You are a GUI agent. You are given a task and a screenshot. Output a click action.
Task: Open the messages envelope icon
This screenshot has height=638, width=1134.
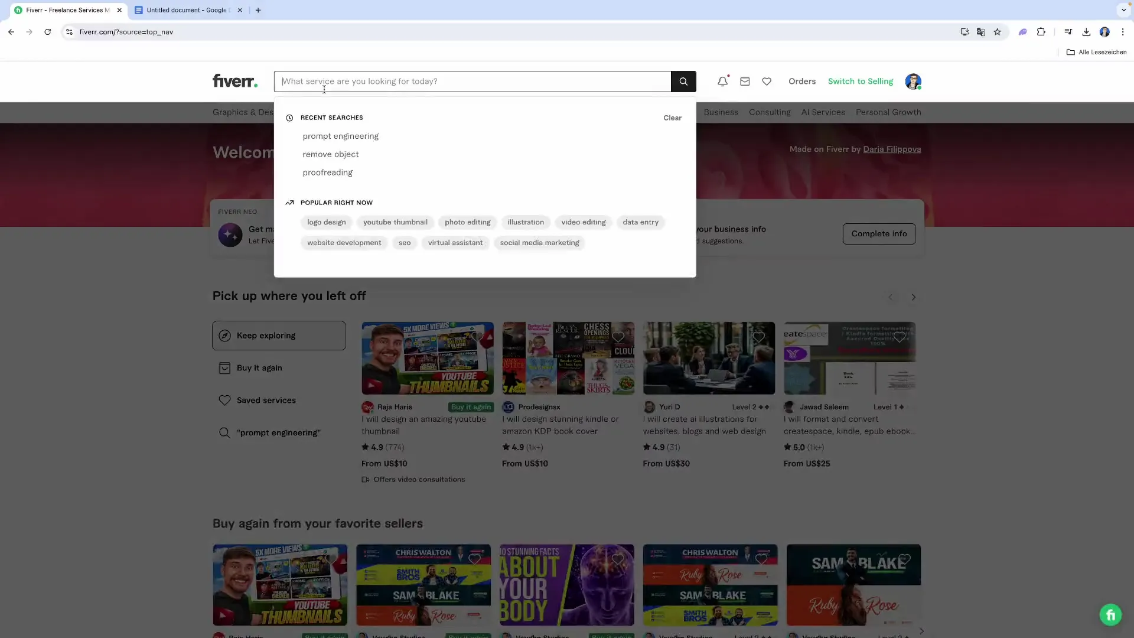745,82
